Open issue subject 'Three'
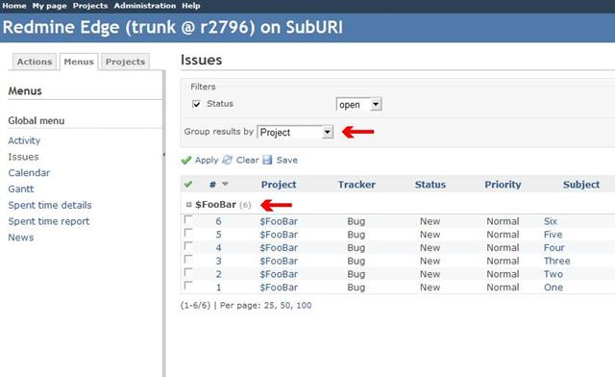 [557, 262]
